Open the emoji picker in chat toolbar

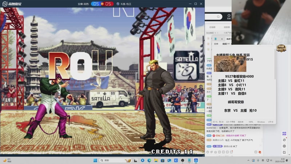click(x=208, y=152)
